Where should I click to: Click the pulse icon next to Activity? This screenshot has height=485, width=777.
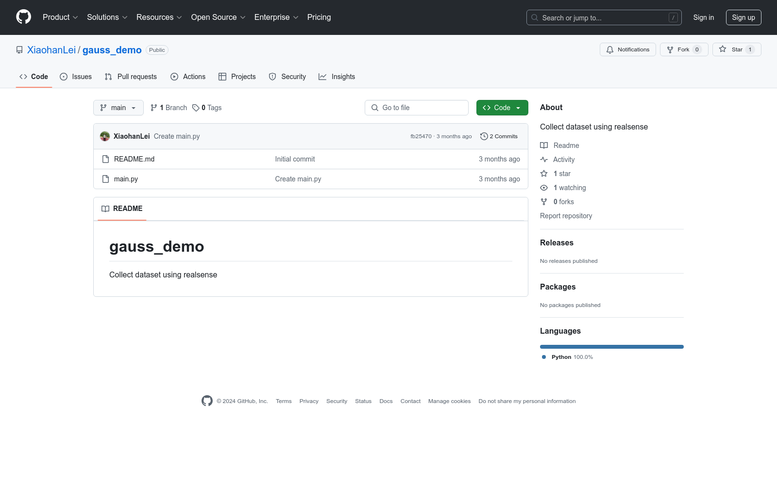coord(544,160)
